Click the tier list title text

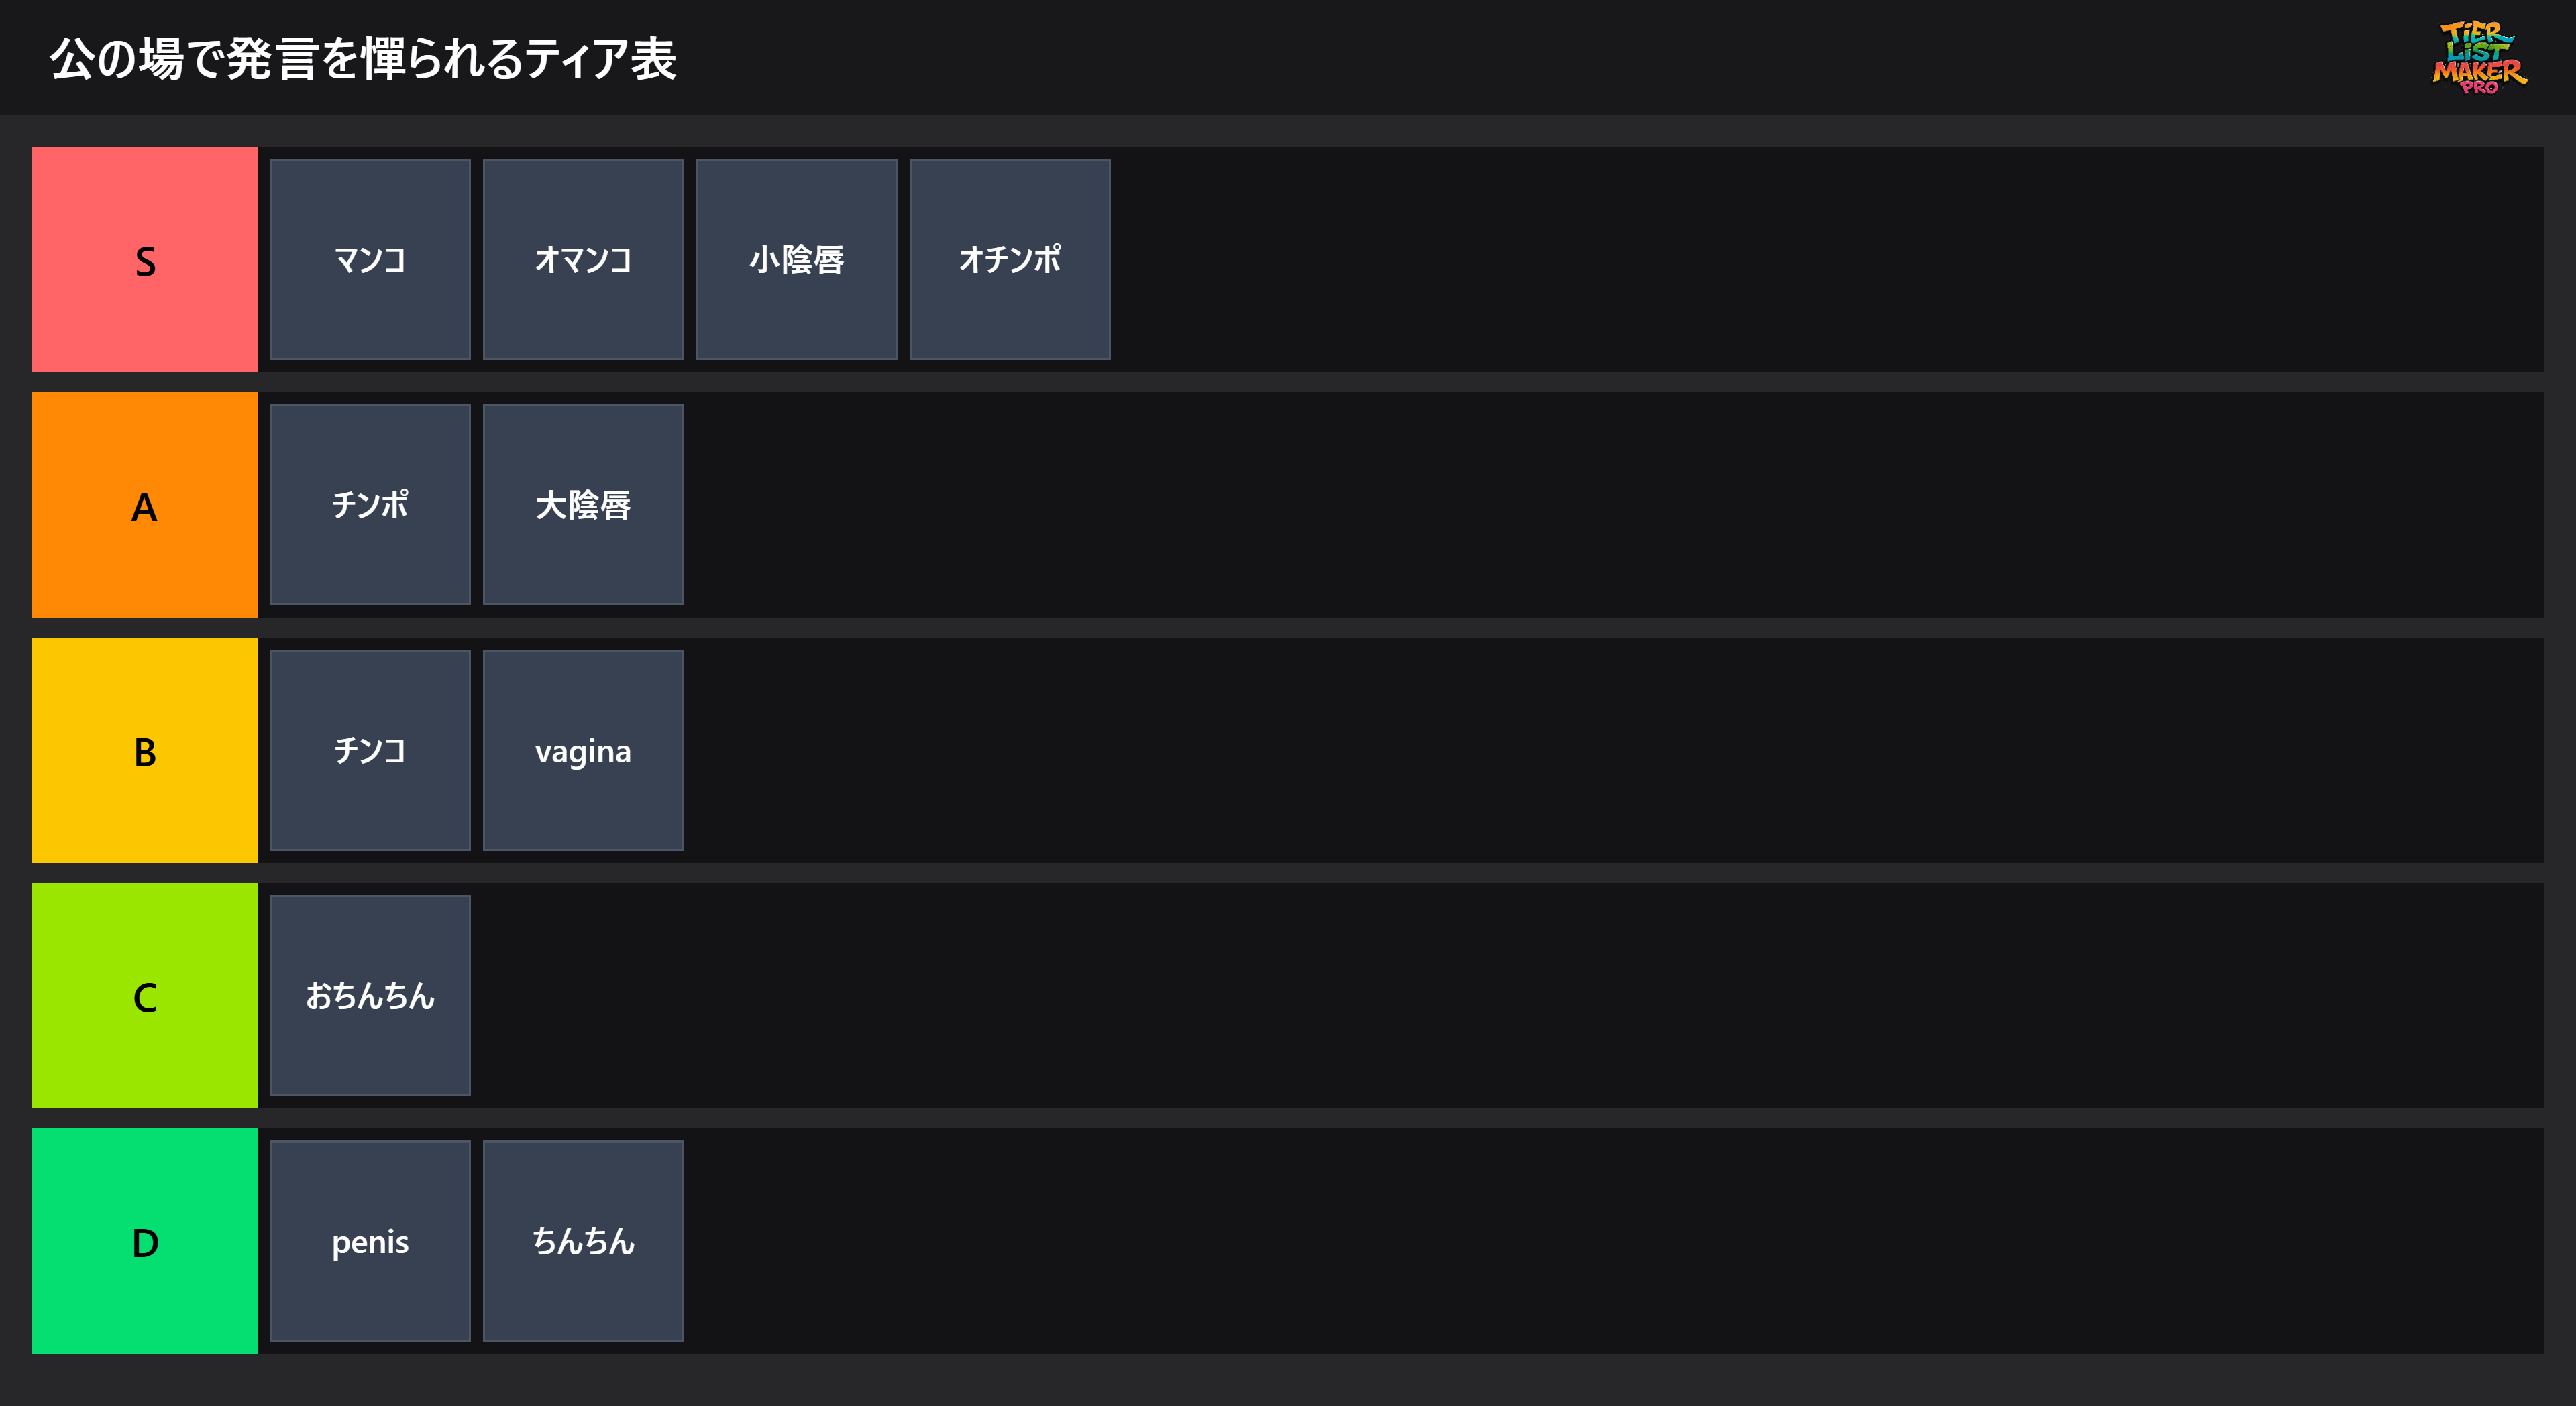coord(363,59)
